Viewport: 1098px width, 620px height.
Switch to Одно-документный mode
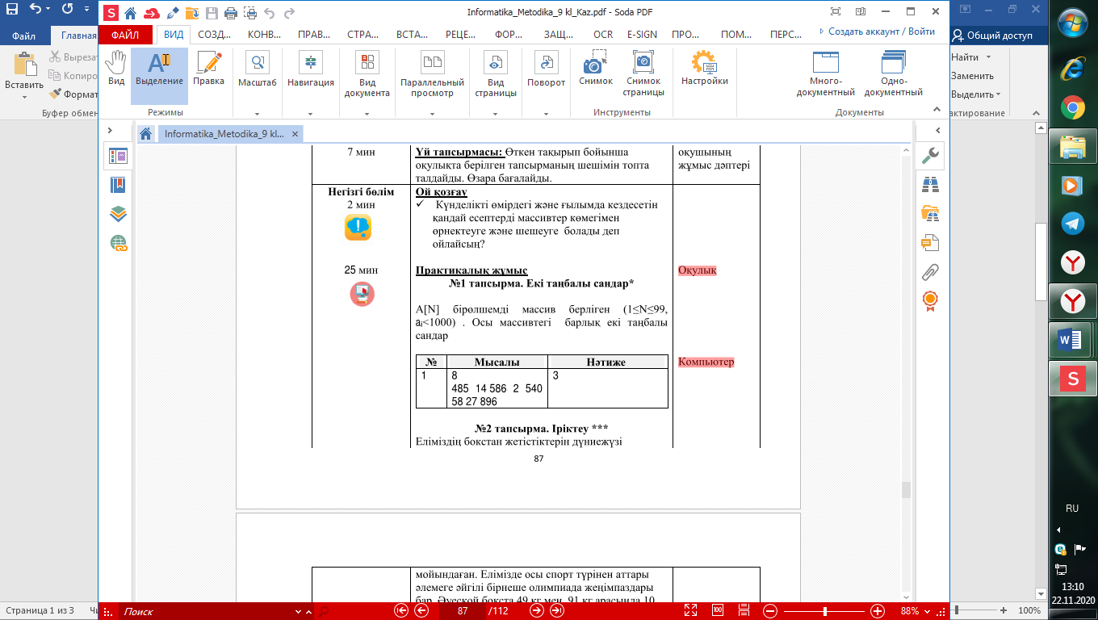click(x=893, y=73)
